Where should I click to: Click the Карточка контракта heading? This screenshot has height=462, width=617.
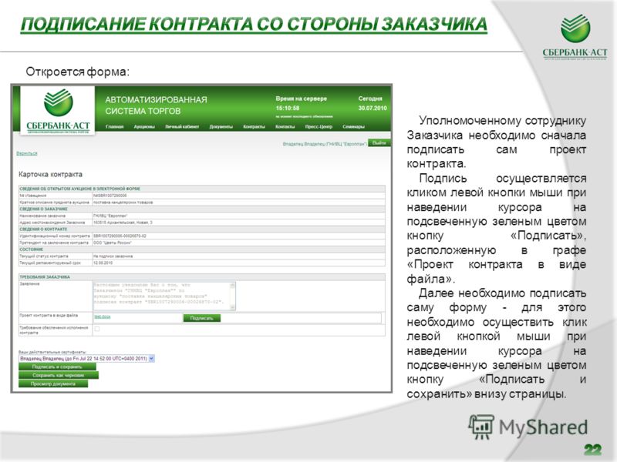[50, 174]
